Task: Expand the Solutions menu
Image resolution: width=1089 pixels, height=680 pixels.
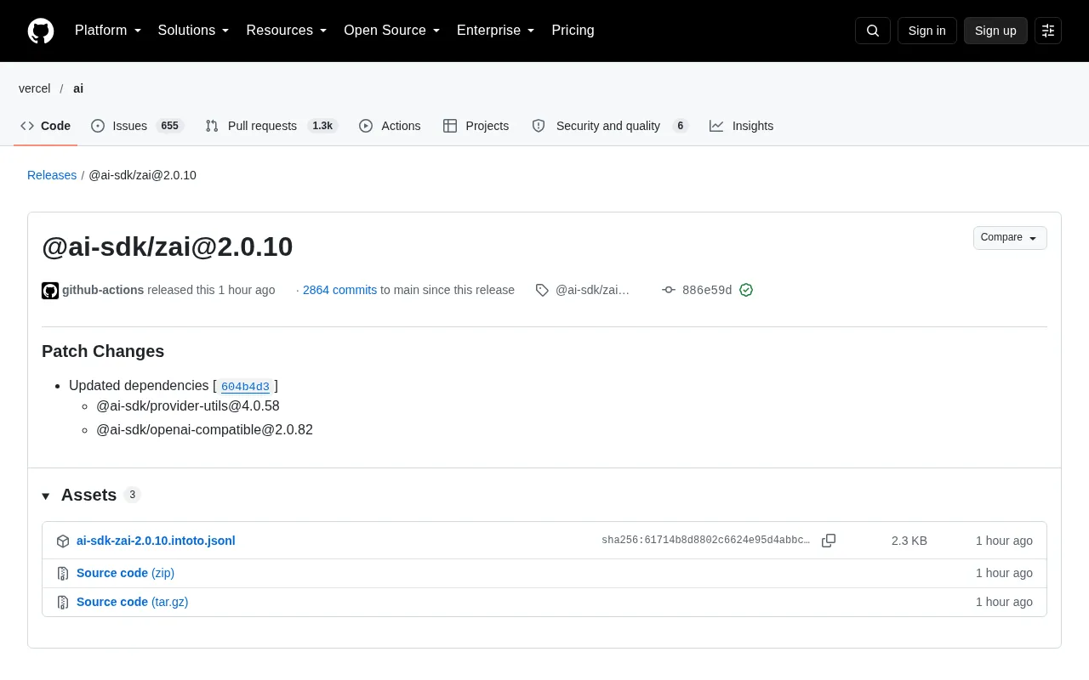Action: (194, 31)
